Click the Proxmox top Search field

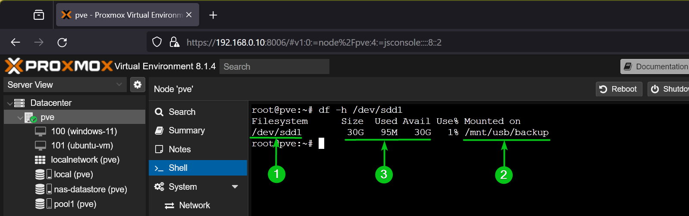pyautogui.click(x=275, y=67)
